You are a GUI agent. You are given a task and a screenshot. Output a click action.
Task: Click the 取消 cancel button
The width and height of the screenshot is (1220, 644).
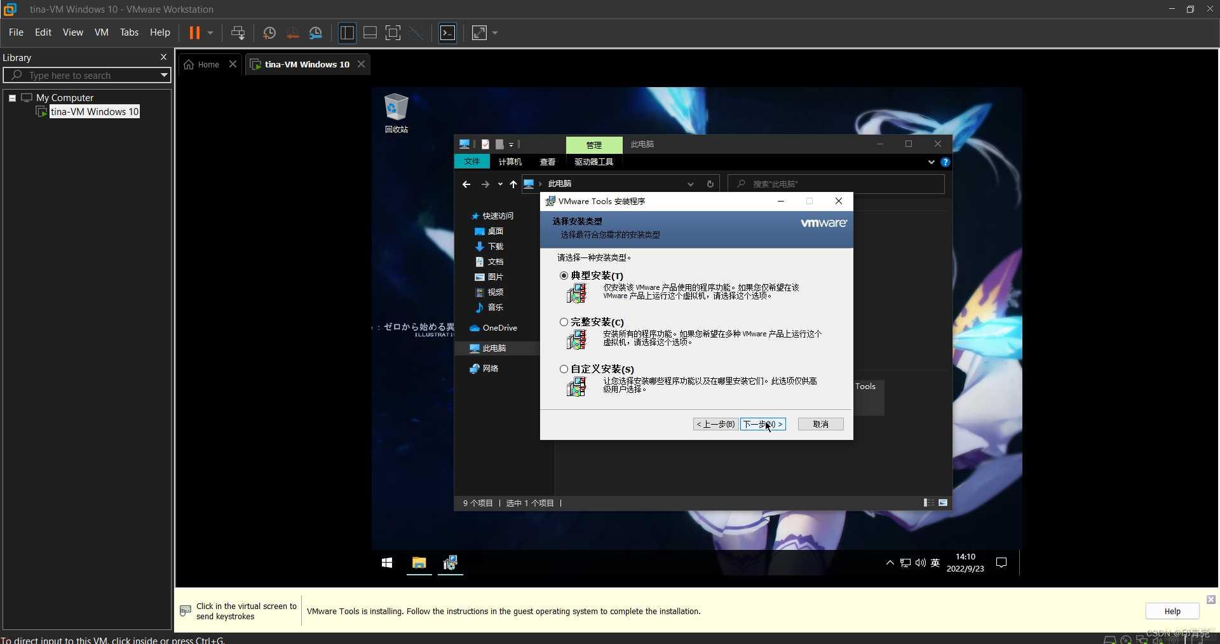click(820, 424)
